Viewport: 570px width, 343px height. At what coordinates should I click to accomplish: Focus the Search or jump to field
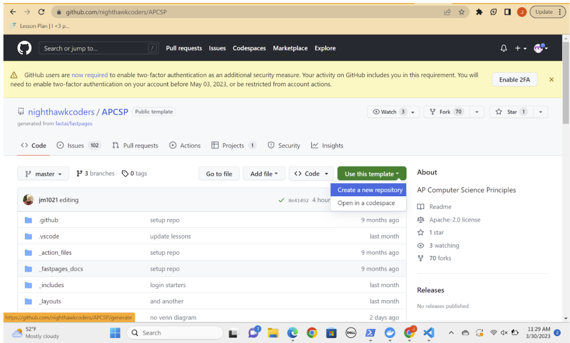(99, 48)
